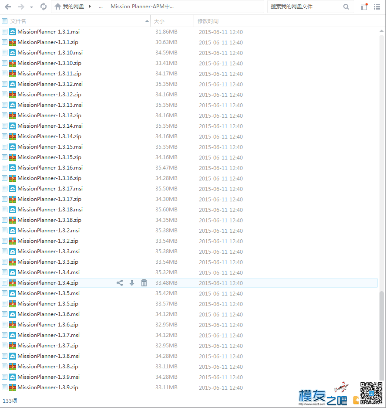Select checkbox for MissionPlanner-1.3.18.zip
Screen dimensions: 386x408
[5, 220]
